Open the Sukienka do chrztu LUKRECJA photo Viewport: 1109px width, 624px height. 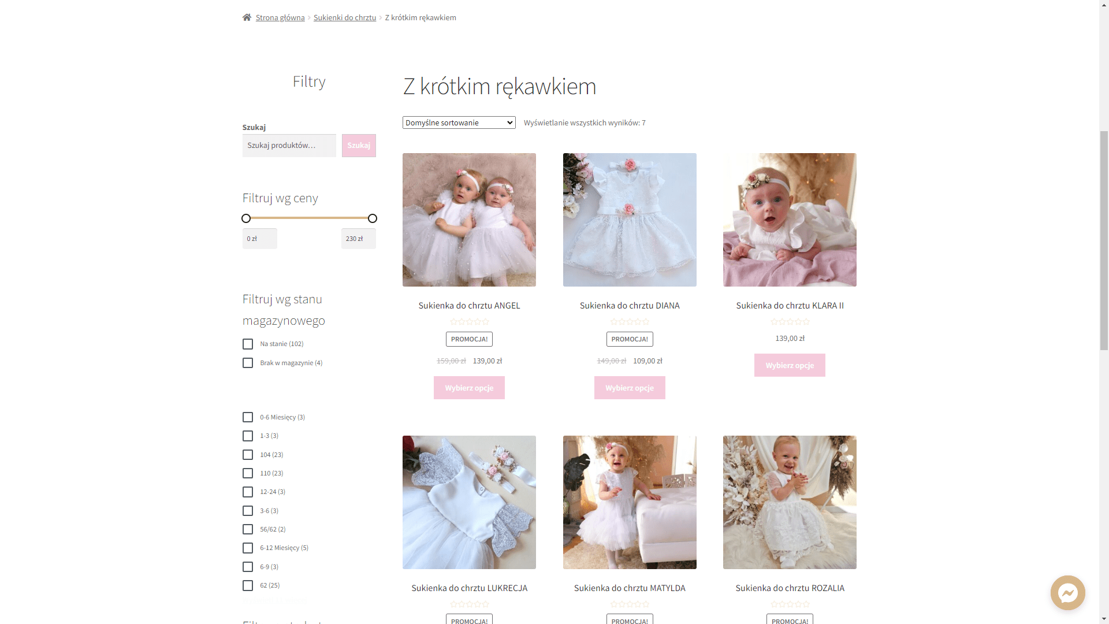[x=469, y=502]
